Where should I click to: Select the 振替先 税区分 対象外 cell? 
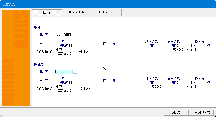[x=192, y=87]
